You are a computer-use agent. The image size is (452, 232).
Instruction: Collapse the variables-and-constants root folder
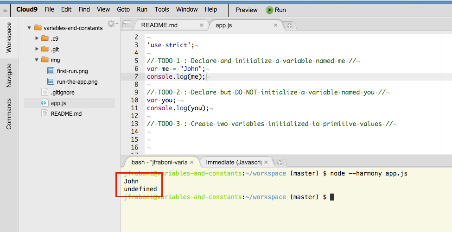29,28
